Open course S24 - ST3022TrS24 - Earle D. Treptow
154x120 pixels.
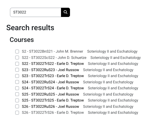(x=53, y=88)
